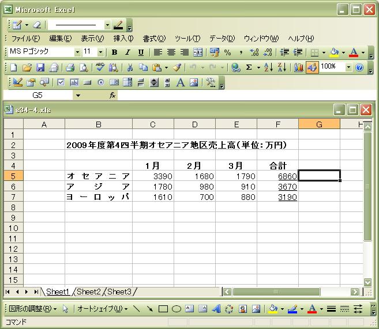
Task: Insert checkbox form control
Action: (x=61, y=82)
